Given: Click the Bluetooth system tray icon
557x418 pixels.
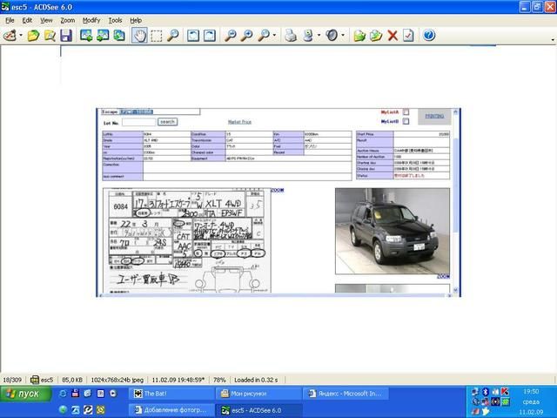Looking at the screenshot, I should [x=486, y=392].
